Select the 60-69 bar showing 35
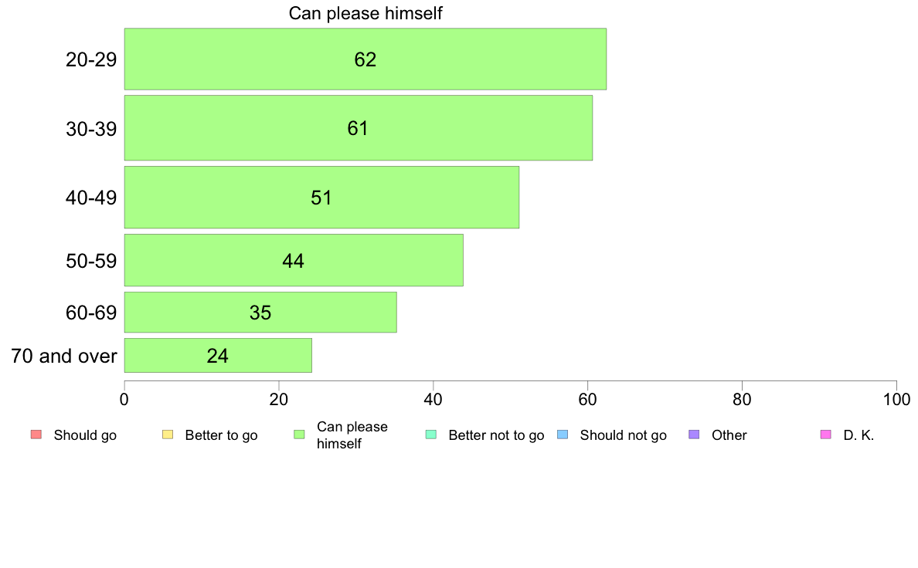Viewport: 918px width, 568px height. click(x=260, y=313)
